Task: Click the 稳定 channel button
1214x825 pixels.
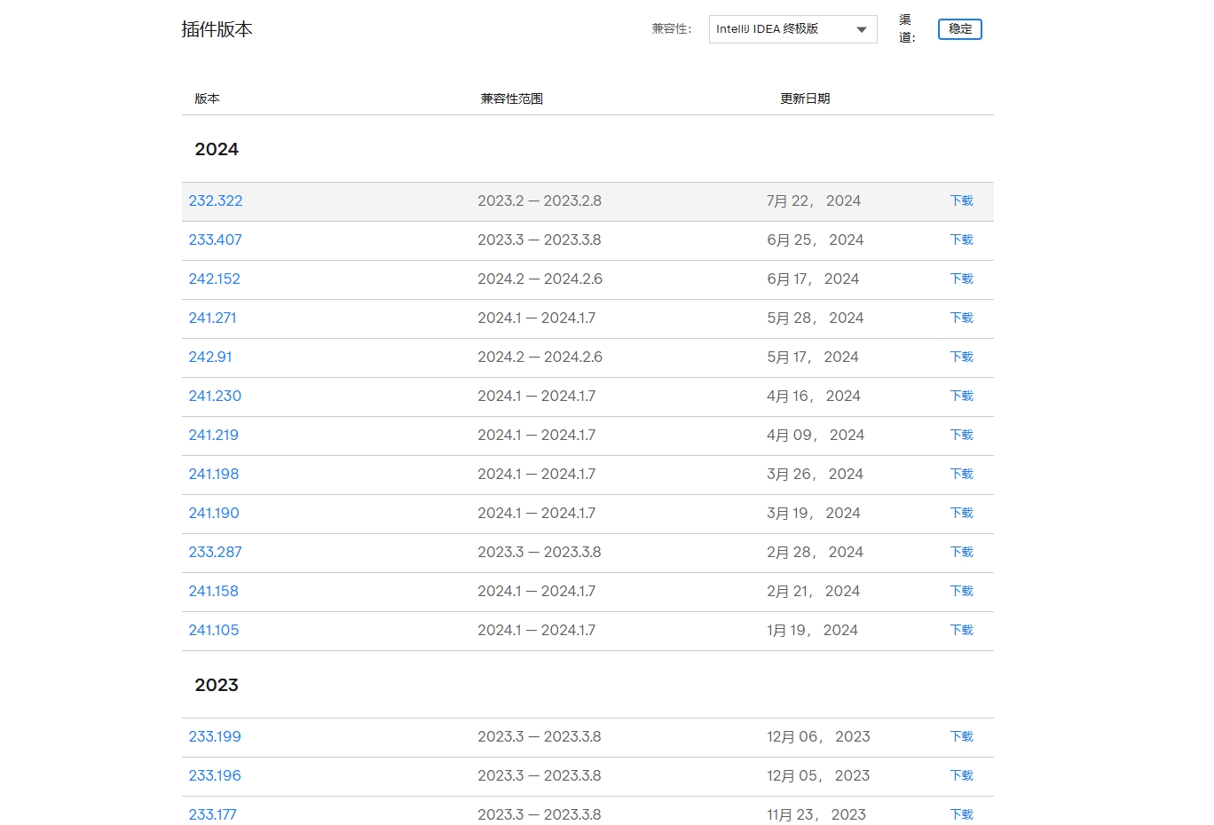Action: tap(959, 29)
